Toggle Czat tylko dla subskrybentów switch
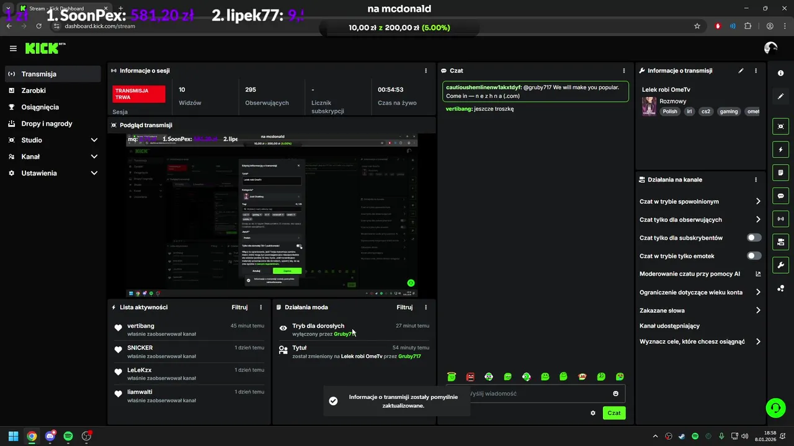 point(754,238)
